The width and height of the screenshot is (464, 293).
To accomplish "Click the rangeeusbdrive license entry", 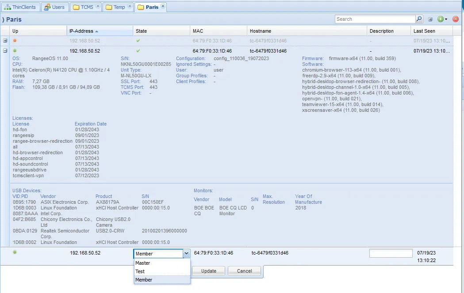I will pos(30,170).
